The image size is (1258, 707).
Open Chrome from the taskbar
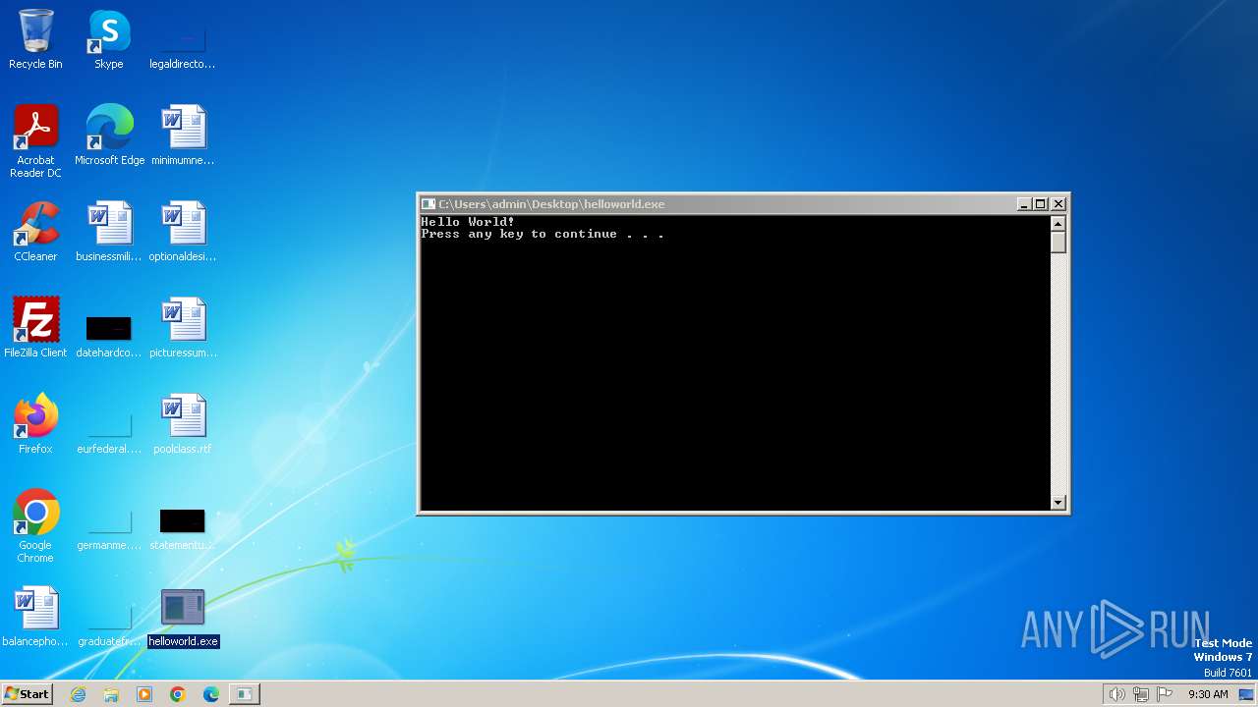pyautogui.click(x=178, y=694)
